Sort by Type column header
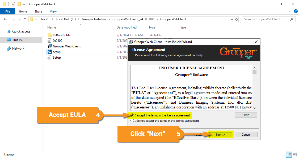This screenshot has height=158, width=299. tap(152, 27)
